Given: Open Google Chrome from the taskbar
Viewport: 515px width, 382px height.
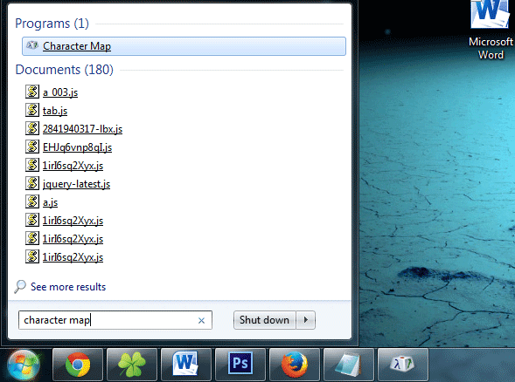Looking at the screenshot, I should (78, 365).
